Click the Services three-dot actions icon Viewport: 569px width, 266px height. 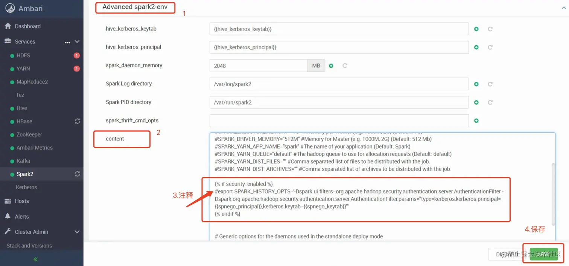pos(67,42)
